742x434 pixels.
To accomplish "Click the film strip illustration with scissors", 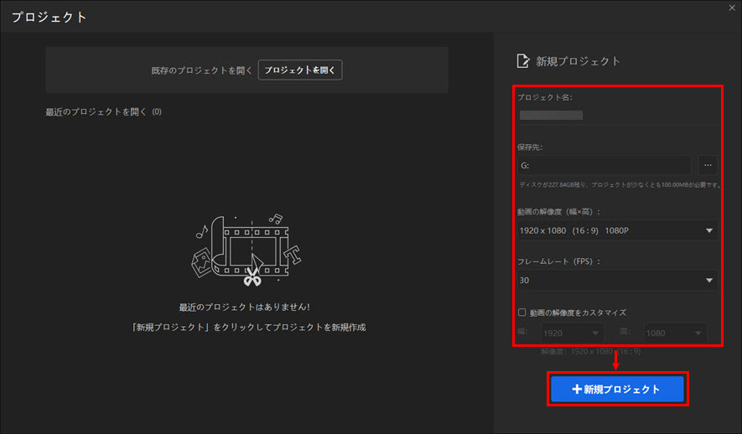I will click(249, 248).
